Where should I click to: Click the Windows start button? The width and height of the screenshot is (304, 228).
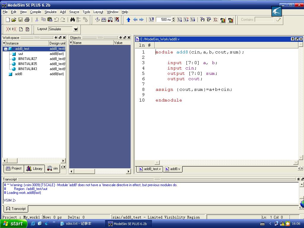point(13,224)
